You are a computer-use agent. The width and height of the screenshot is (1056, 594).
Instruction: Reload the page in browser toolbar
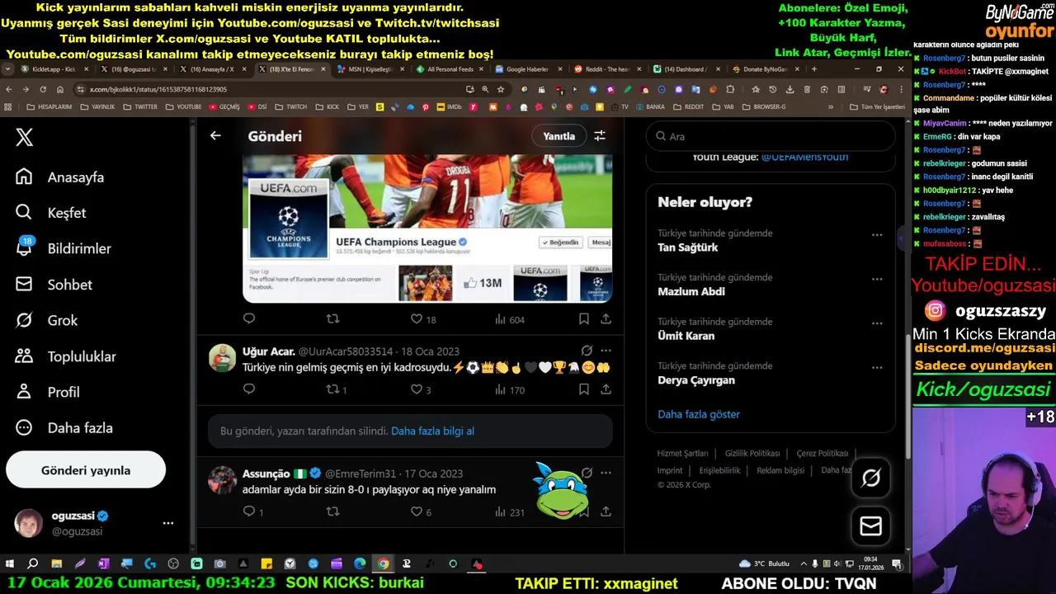coord(43,89)
